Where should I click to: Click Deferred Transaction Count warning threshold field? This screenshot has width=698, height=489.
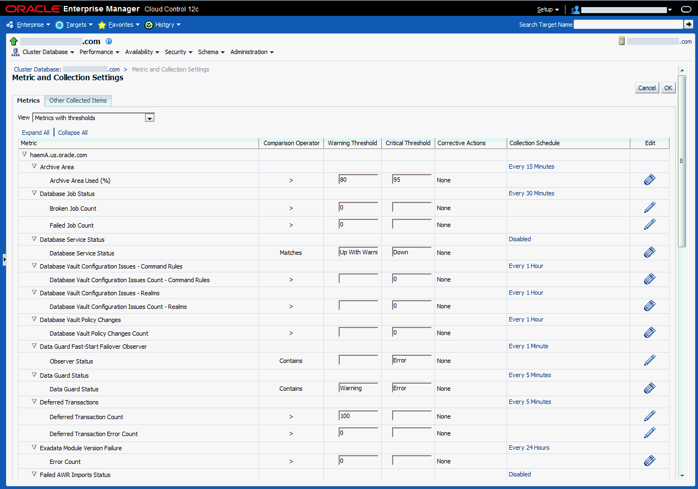[x=358, y=416]
